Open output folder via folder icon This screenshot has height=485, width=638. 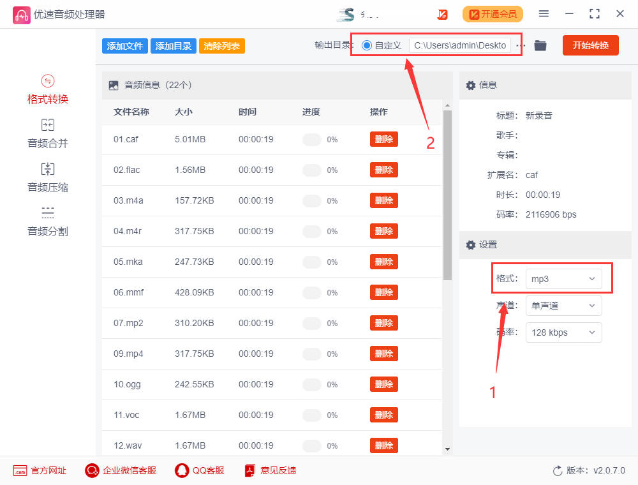[540, 45]
